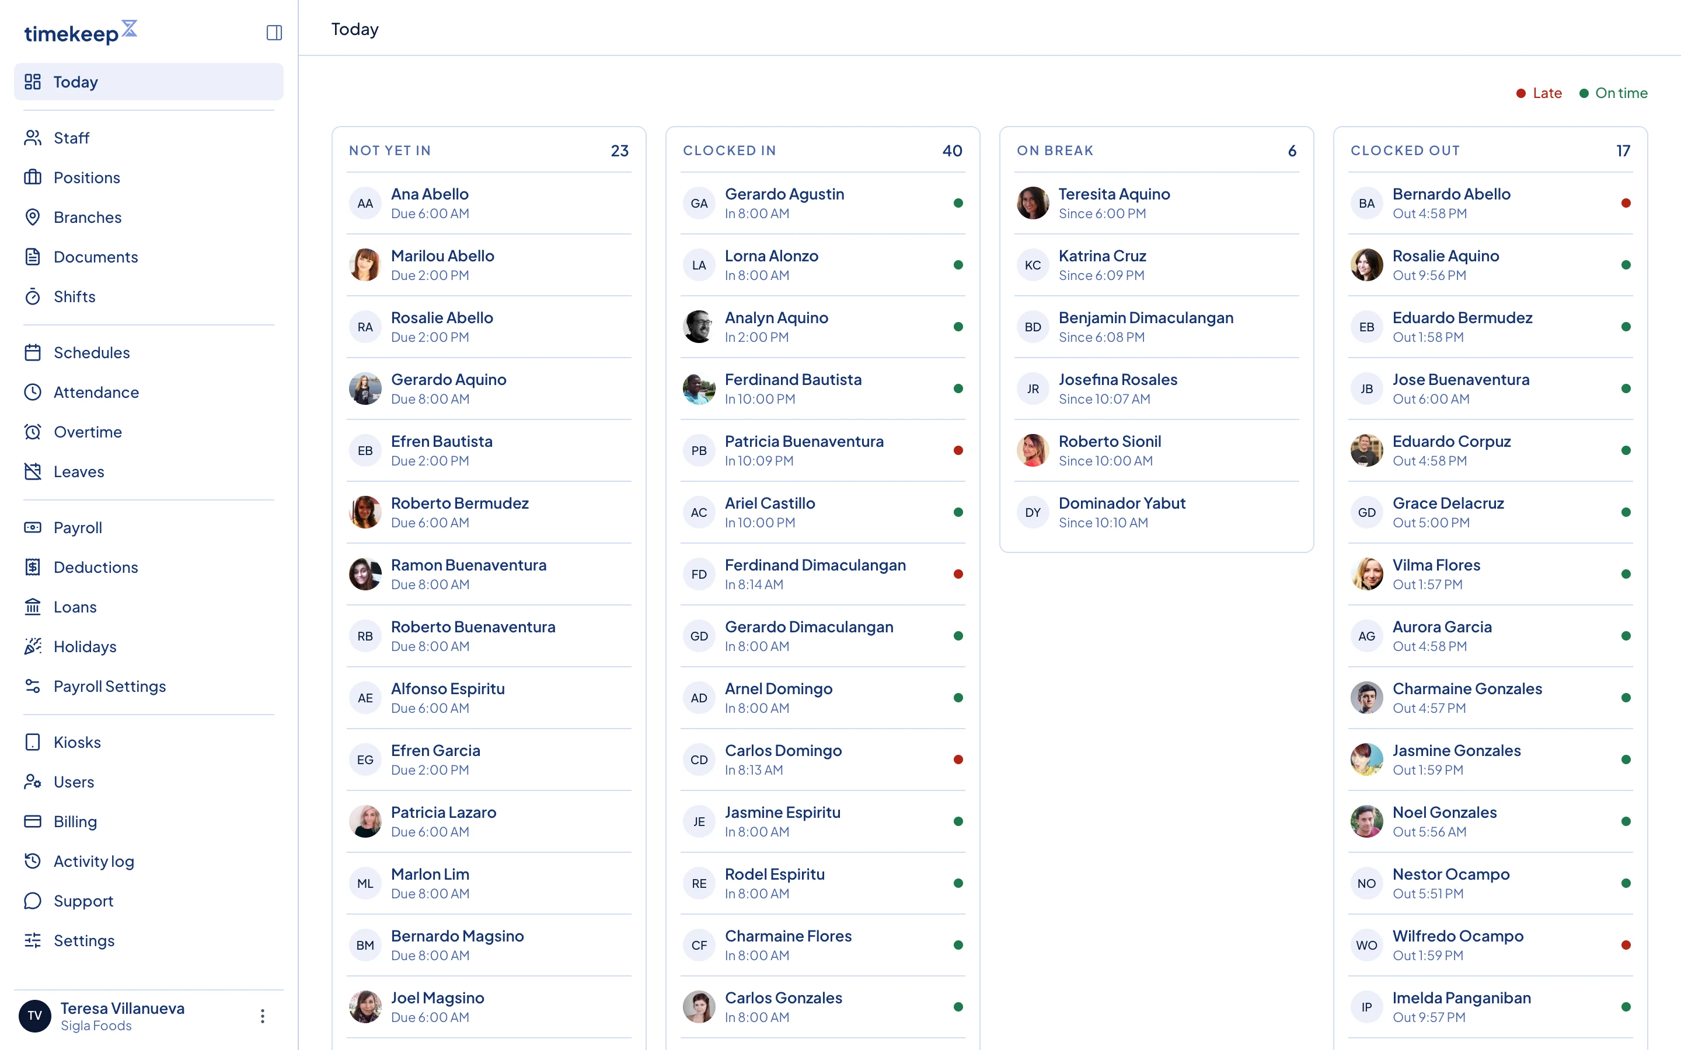Go to Billing page

point(149,821)
